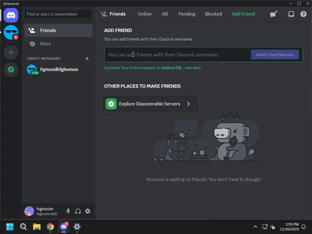Open Explore Discoverable Servers compass in sidebar
Viewport: 312px width, 234px height.
click(11, 69)
